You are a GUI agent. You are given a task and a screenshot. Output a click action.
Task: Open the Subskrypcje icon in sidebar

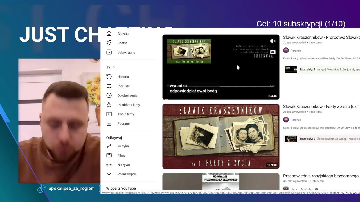109,52
